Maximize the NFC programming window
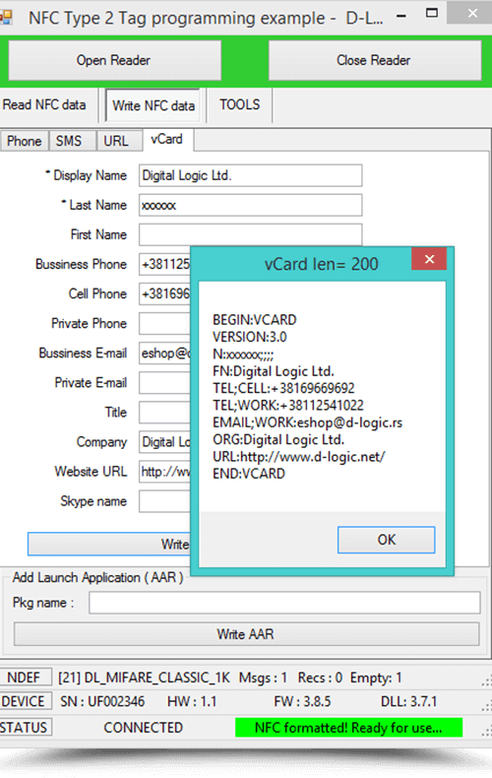Image resolution: width=492 pixels, height=778 pixels. [432, 14]
